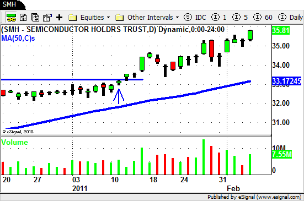Click the 10 date axis label

(115, 180)
